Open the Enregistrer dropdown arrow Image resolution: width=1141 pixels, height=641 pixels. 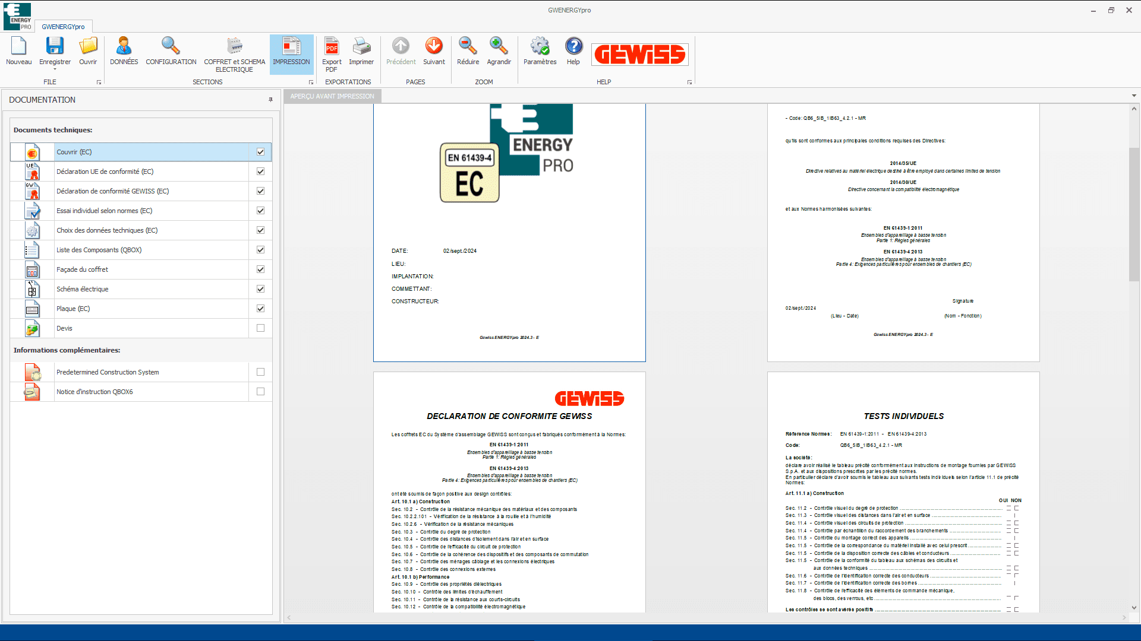(55, 69)
